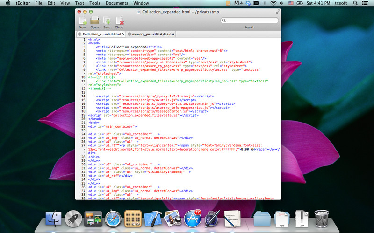Launch Safari compass icon in Dock
374x233 pixels.
point(113,218)
